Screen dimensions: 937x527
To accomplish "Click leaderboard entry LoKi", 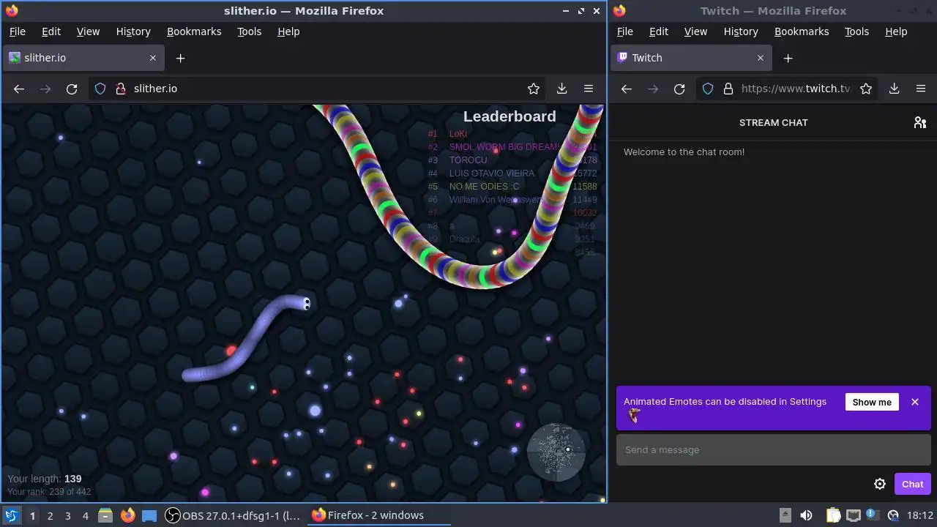I will [458, 134].
